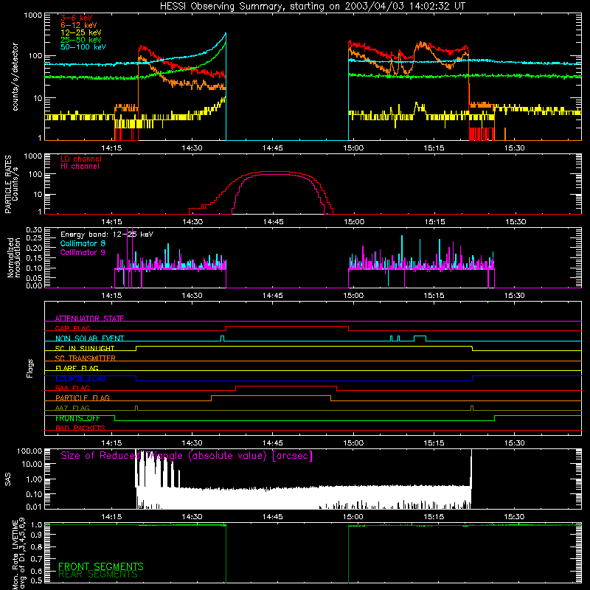Image resolution: width=590 pixels, height=590 pixels.
Task: Click the 'Energy band: 12-25 keV' label
Action: pyautogui.click(x=107, y=235)
